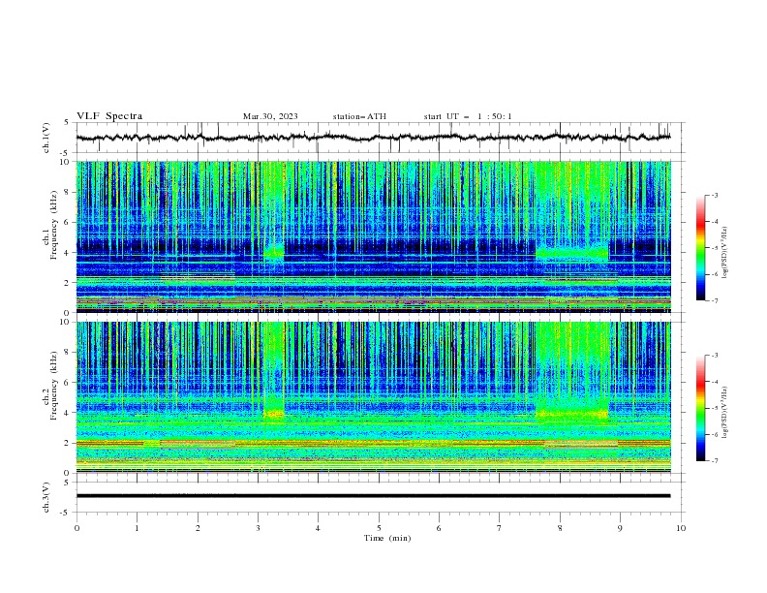Click the "VLF Spectra" plot title
The width and height of the screenshot is (767, 593).
click(x=109, y=116)
